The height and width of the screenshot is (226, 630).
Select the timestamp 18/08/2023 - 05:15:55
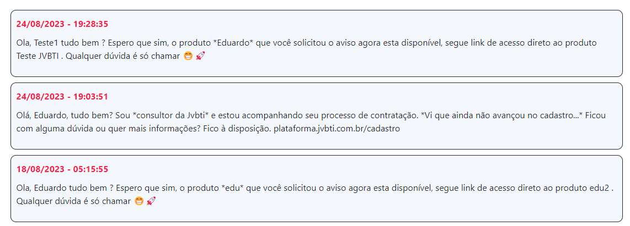point(62,169)
